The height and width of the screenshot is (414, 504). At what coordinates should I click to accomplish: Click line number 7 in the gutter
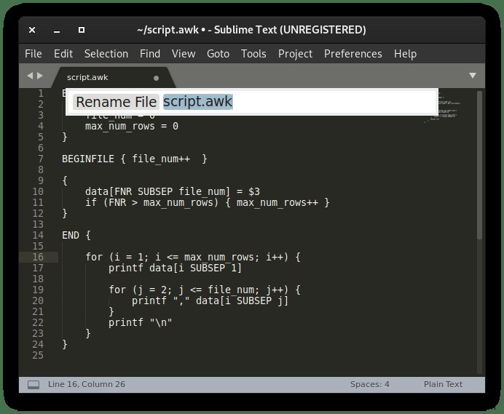tap(41, 159)
